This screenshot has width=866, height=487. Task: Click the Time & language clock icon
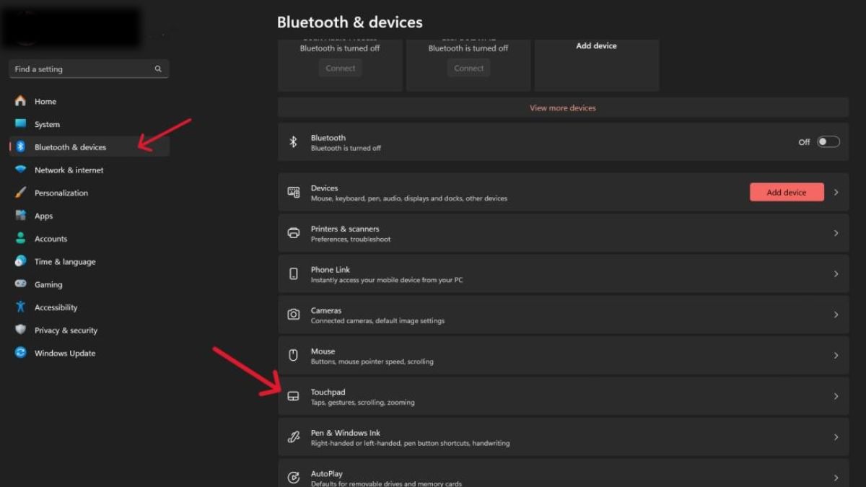coord(20,261)
